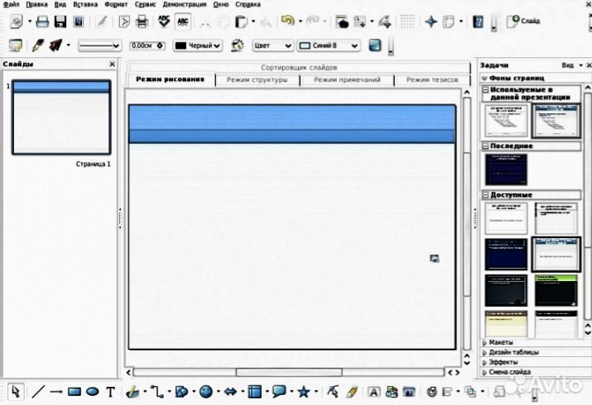
Task: Click the Undo arrow icon
Action: coord(286,21)
